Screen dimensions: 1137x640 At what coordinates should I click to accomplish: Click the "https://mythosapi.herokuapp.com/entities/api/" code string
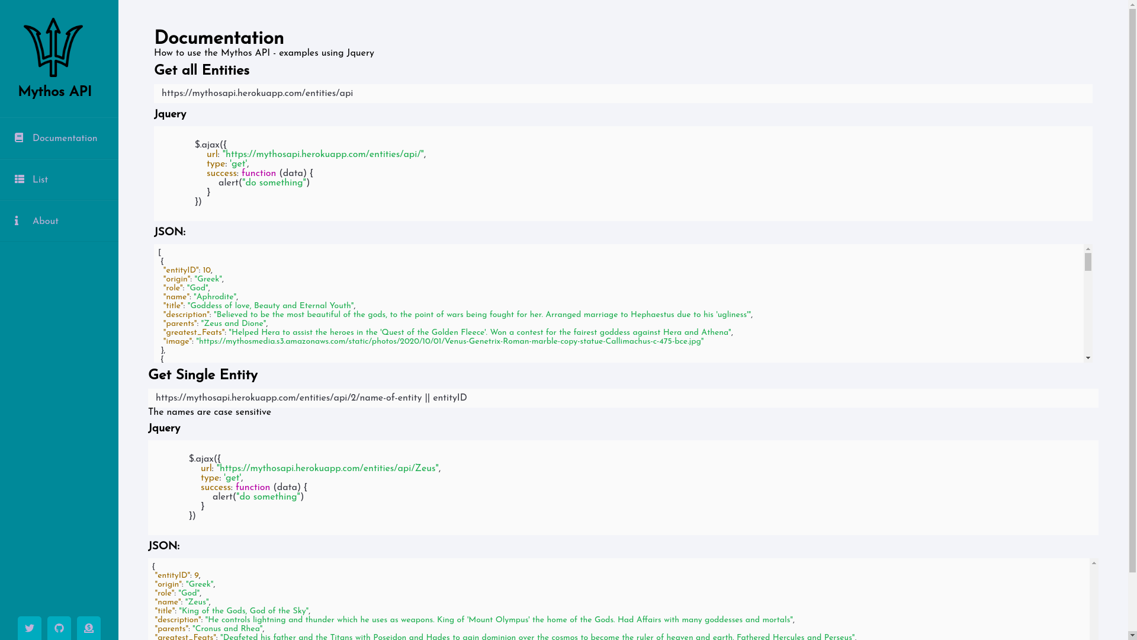click(x=323, y=155)
